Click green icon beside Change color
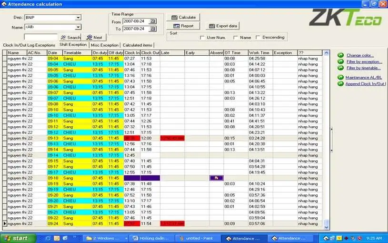The height and width of the screenshot is (243, 388). 340,55
